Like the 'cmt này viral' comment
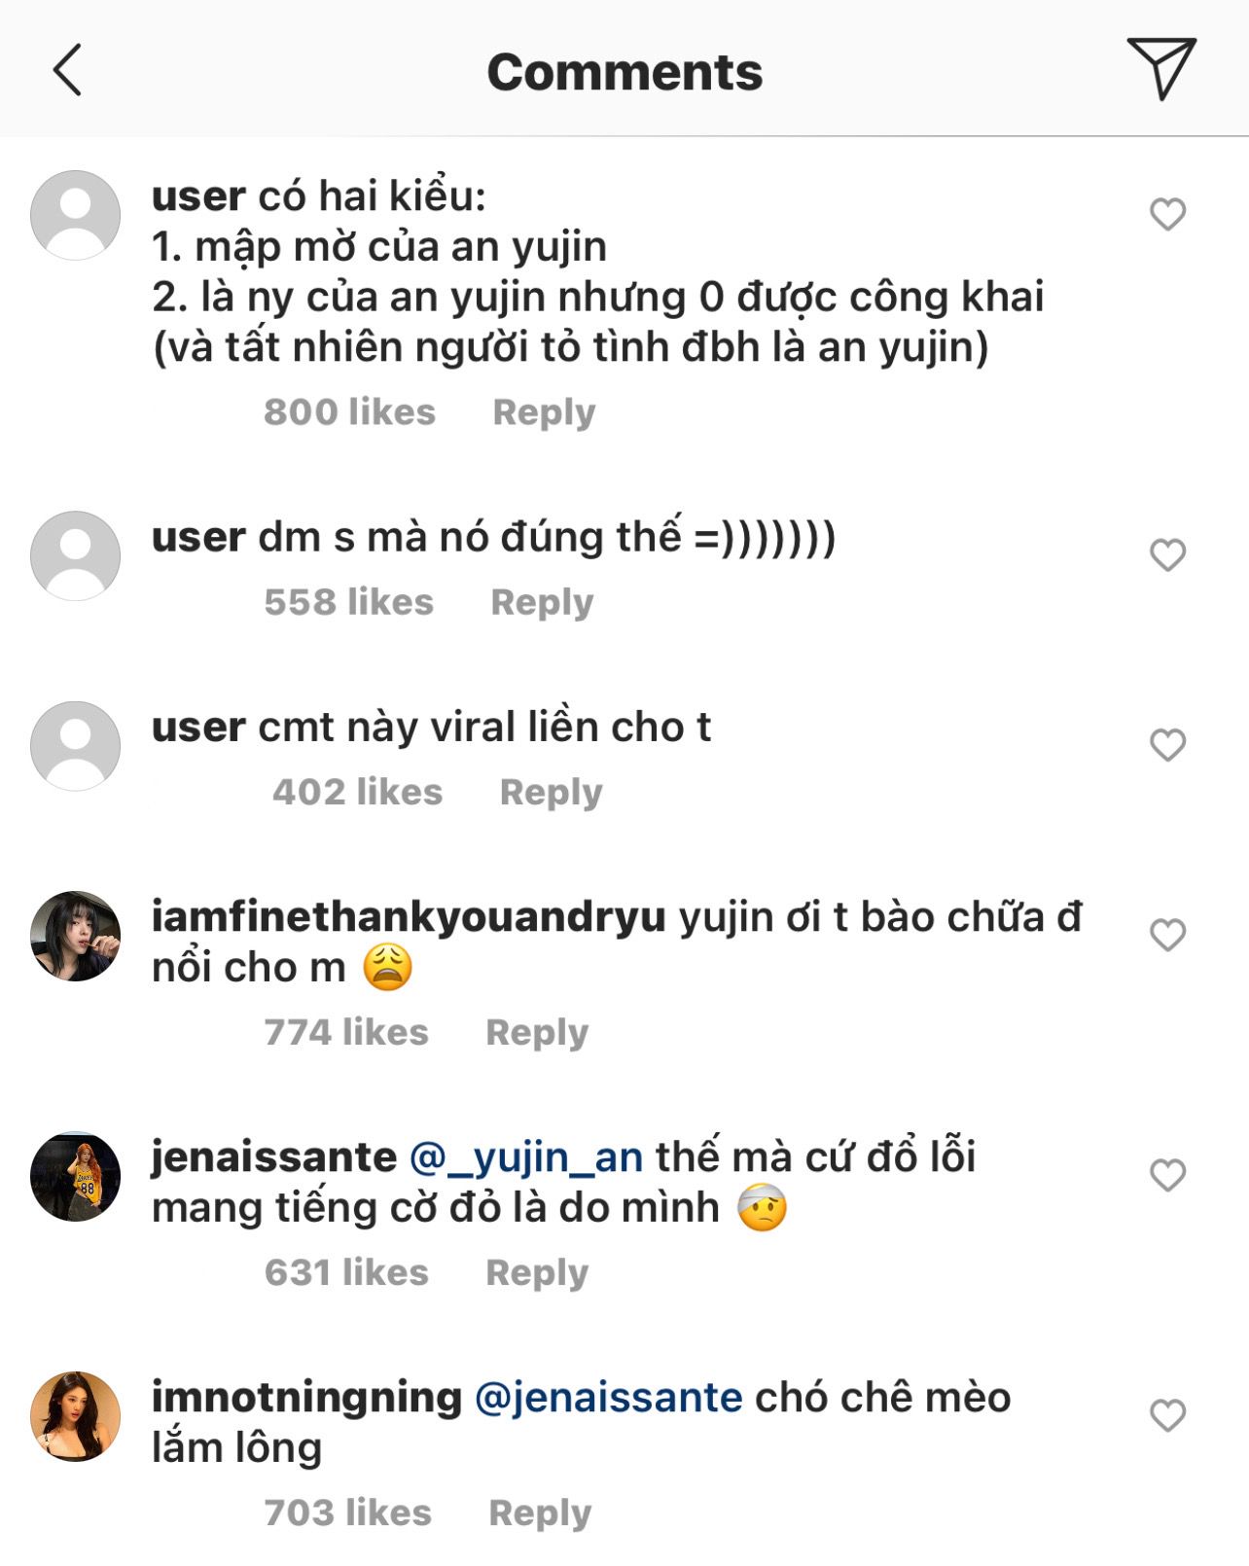Viewport: 1249px width, 1566px height. tap(1167, 745)
